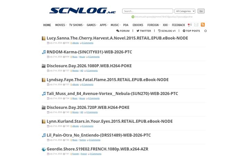Open the TWITTER link
This screenshot has width=249, height=156.
pyautogui.click(x=144, y=31)
